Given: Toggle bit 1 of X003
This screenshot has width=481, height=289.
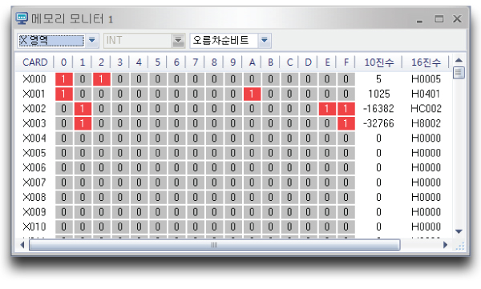Looking at the screenshot, I should click(83, 123).
